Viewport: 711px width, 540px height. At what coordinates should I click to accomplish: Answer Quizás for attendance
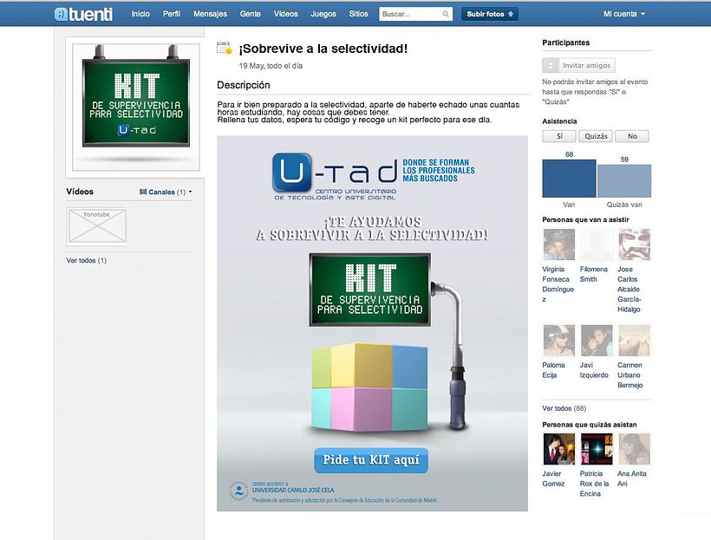coord(596,136)
